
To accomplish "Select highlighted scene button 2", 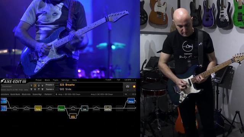I will (x=35, y=86).
